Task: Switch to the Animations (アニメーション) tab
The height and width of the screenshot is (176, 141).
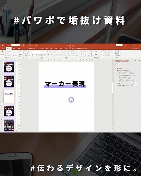Action: tap(40, 48)
